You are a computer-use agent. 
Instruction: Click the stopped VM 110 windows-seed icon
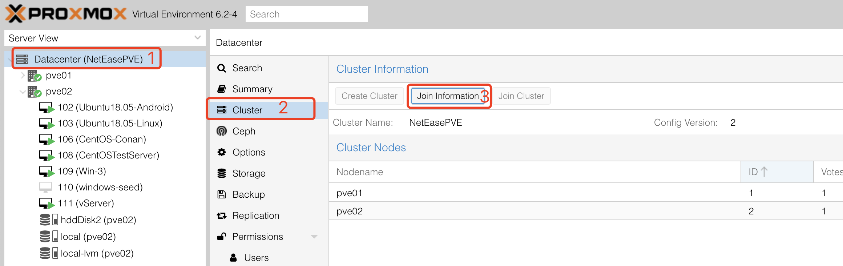click(x=45, y=187)
